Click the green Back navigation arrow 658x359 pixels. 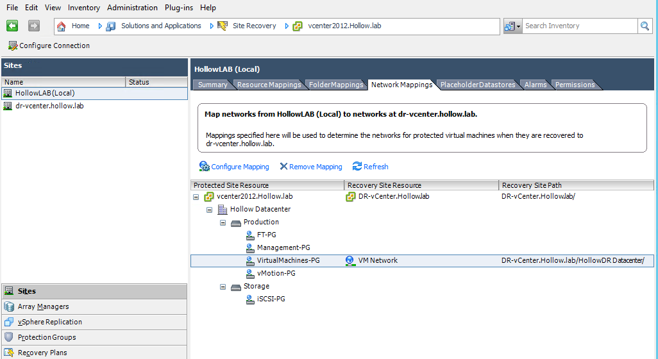point(12,26)
